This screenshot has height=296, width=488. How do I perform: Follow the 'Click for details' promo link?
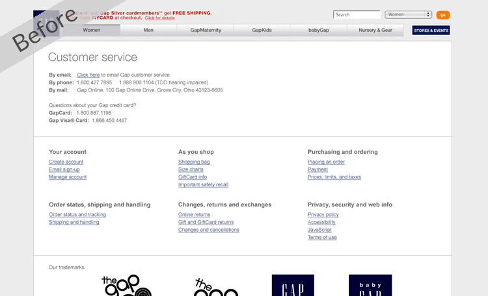[x=159, y=18]
